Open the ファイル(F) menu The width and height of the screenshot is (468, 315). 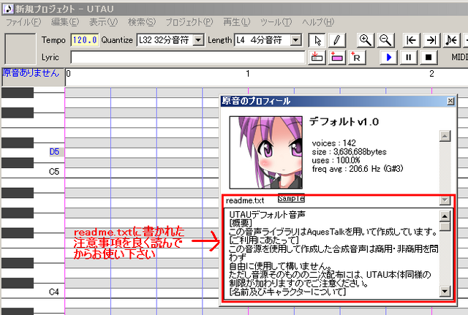[x=23, y=23]
